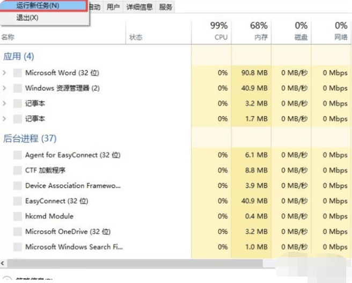This screenshot has height=283, width=352.
Task: Click the Agent for EasyConnect icon
Action: (x=18, y=155)
